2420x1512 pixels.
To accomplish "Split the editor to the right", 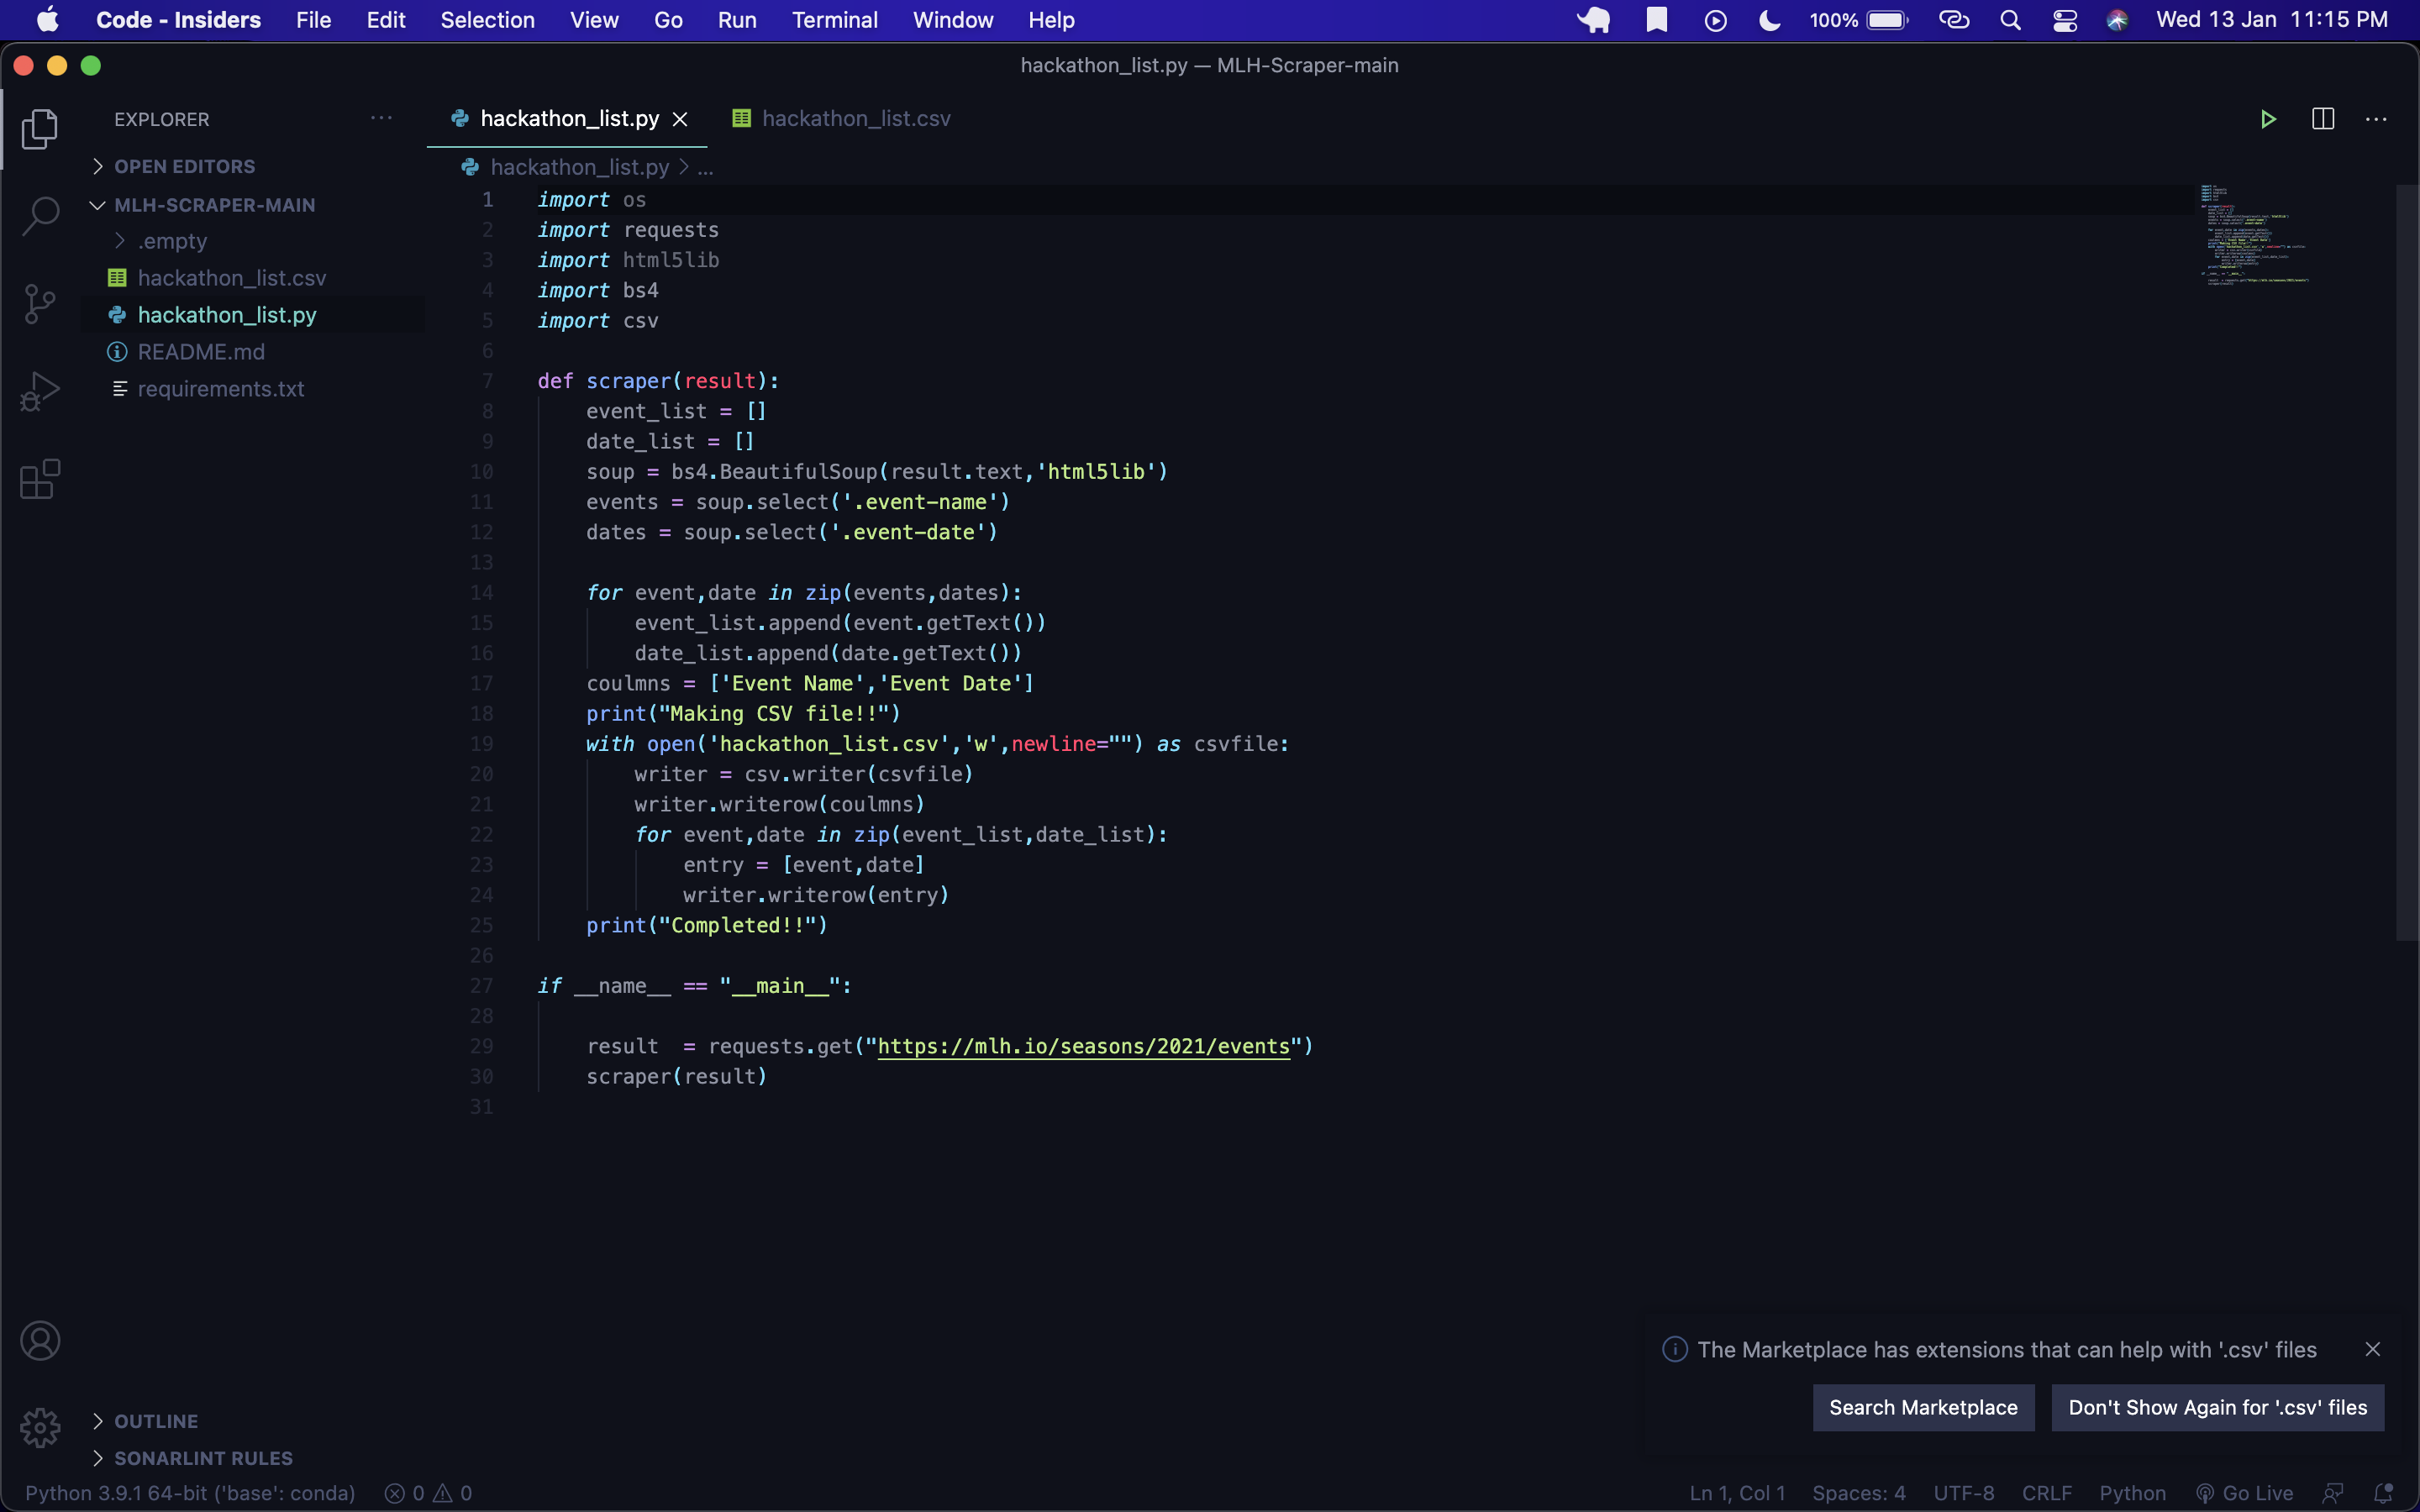I will coord(2322,119).
